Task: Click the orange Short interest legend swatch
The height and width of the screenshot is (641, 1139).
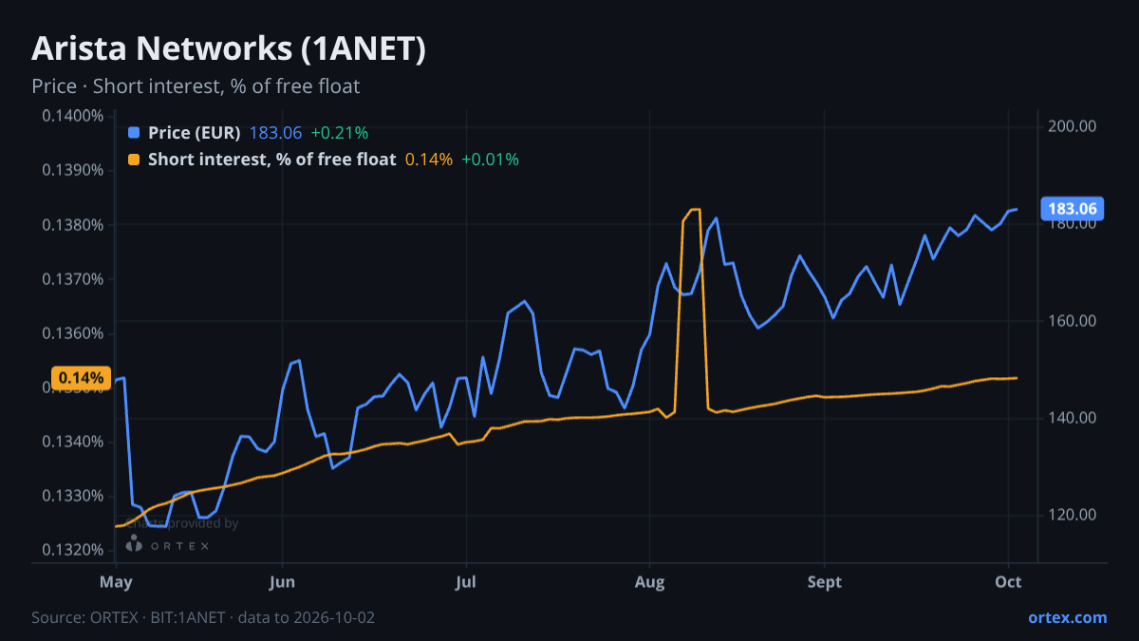Action: coord(134,160)
